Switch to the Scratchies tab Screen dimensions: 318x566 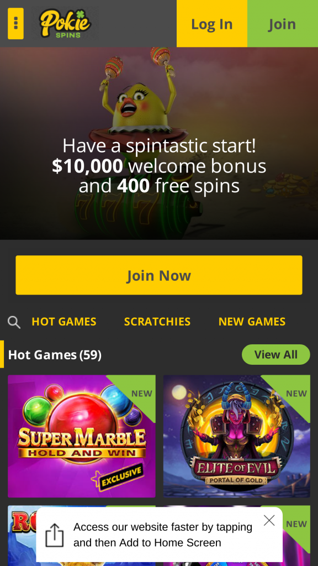157,322
